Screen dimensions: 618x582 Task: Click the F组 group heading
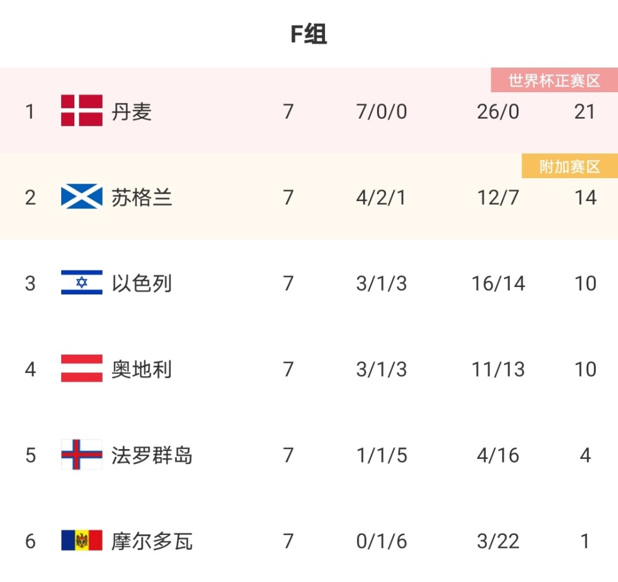[308, 34]
